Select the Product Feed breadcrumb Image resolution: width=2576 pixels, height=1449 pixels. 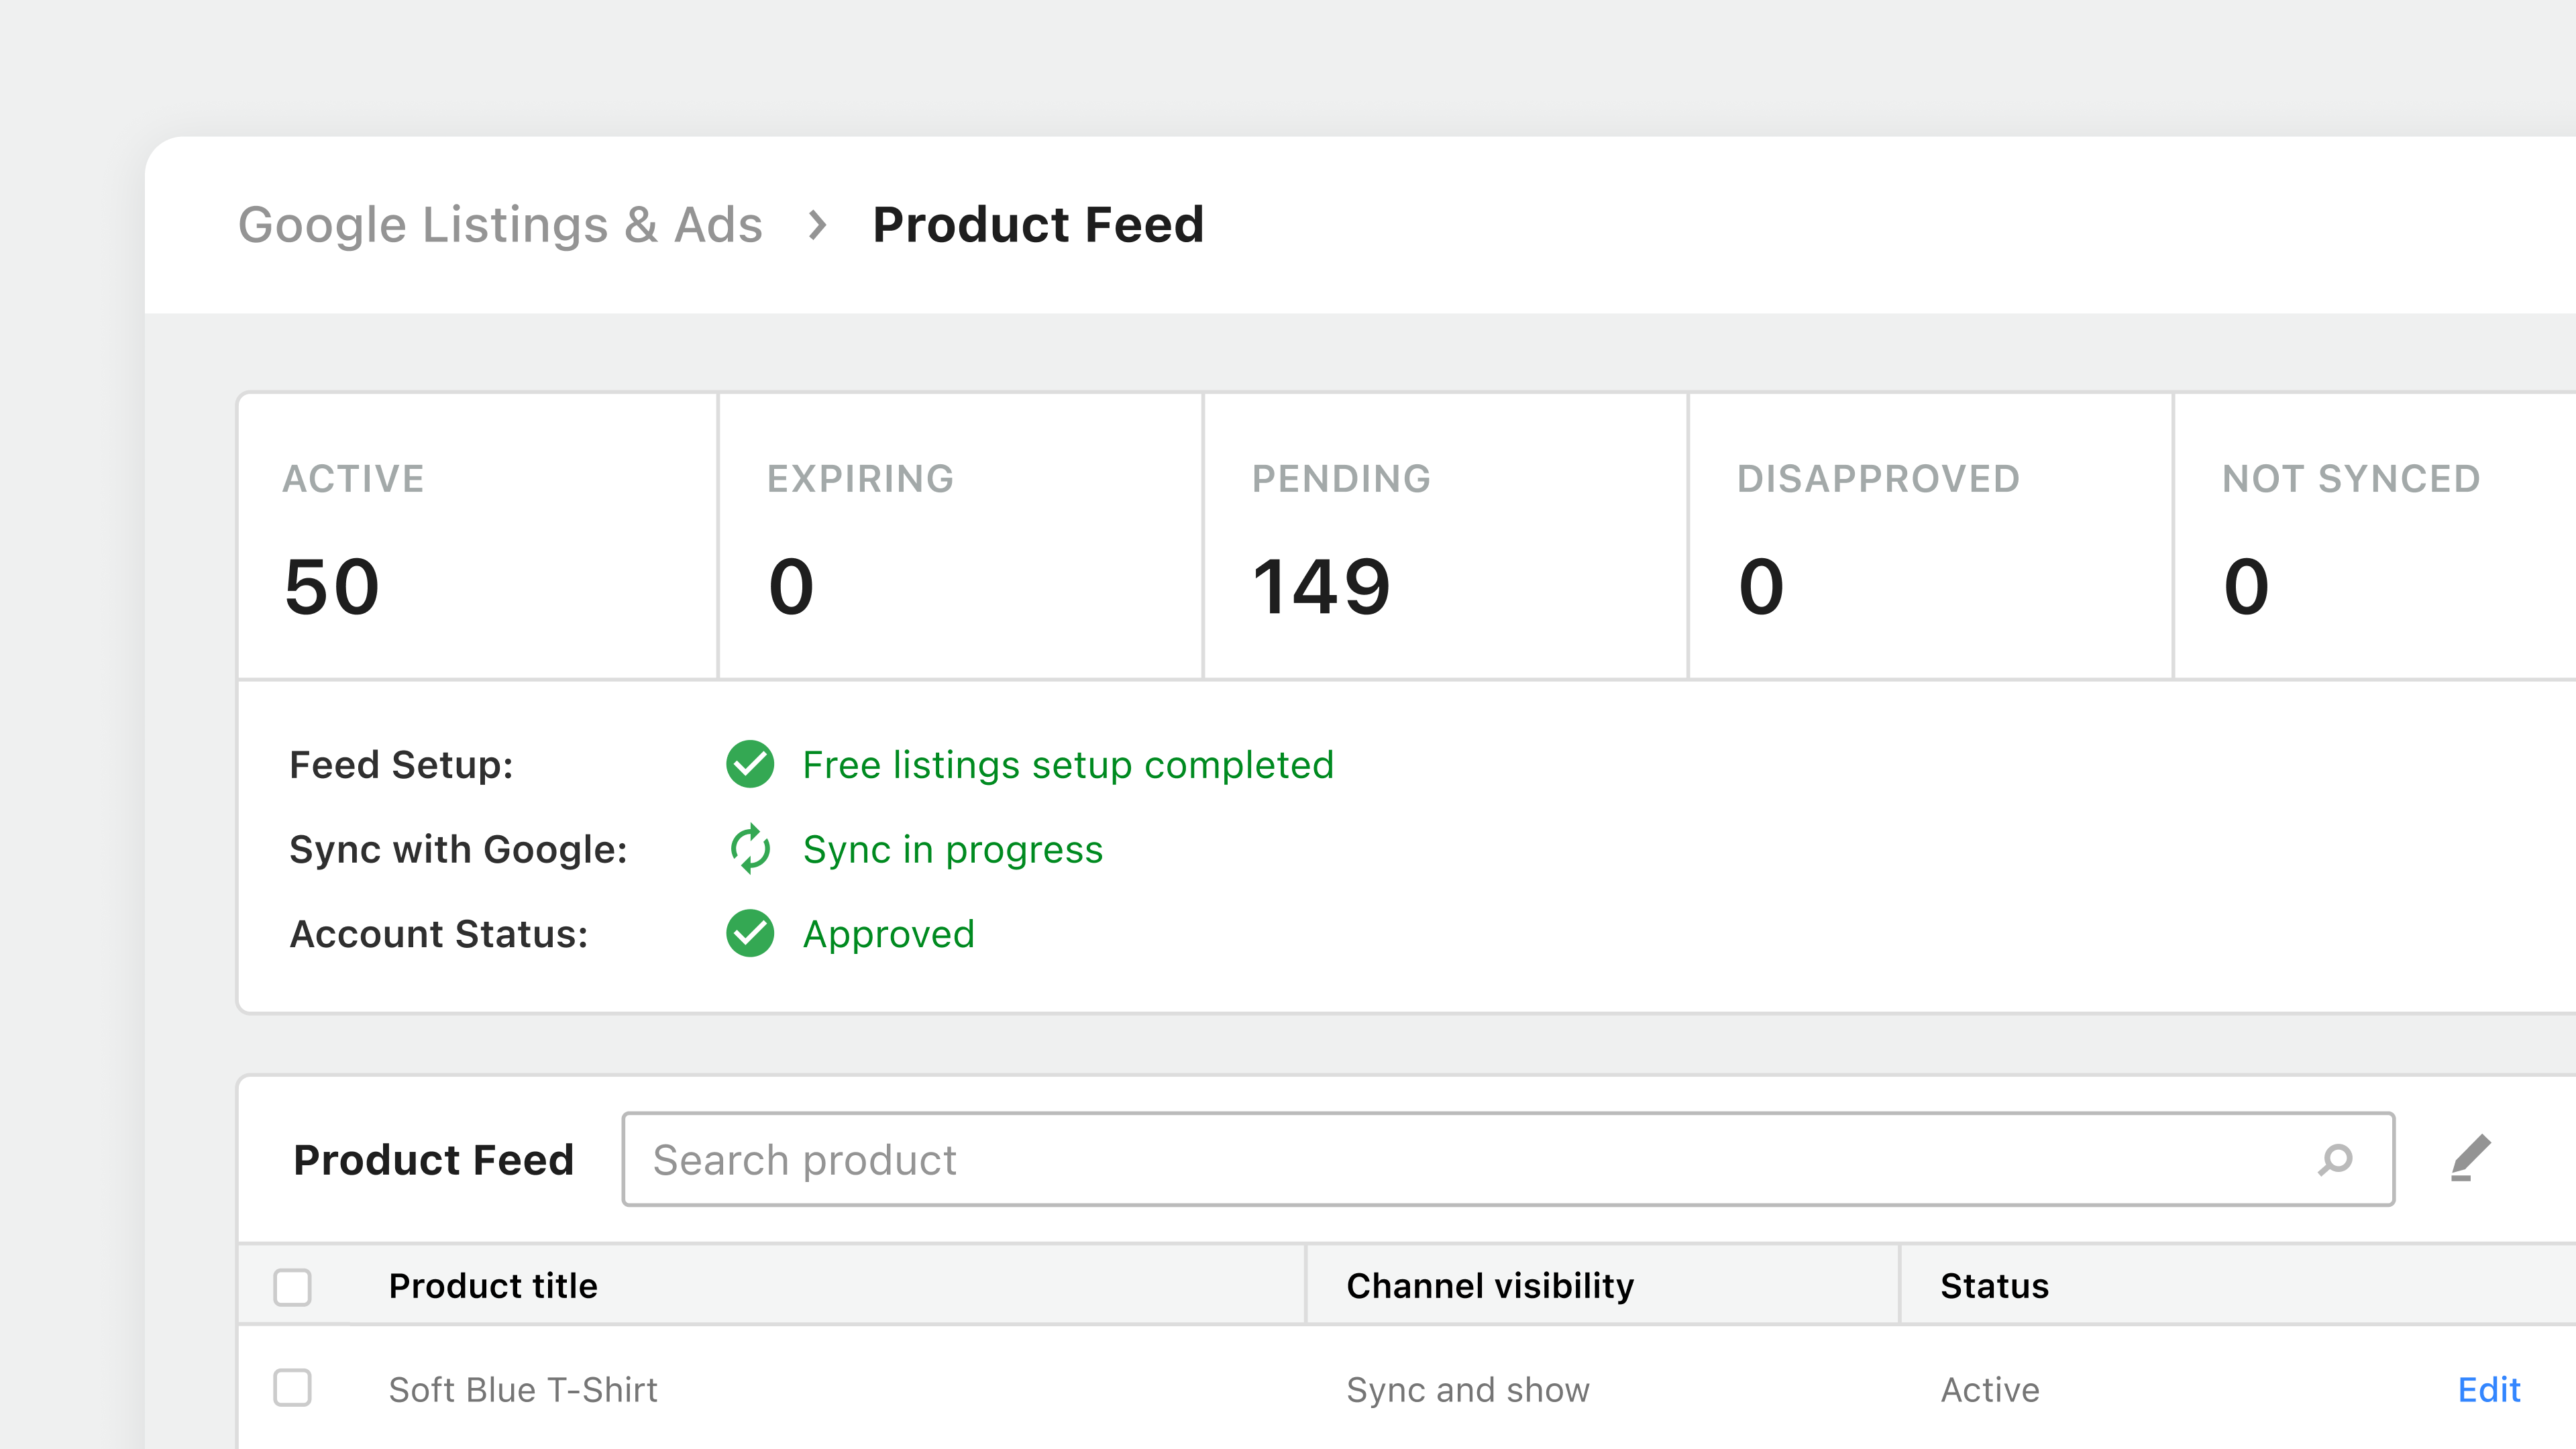pyautogui.click(x=1037, y=224)
